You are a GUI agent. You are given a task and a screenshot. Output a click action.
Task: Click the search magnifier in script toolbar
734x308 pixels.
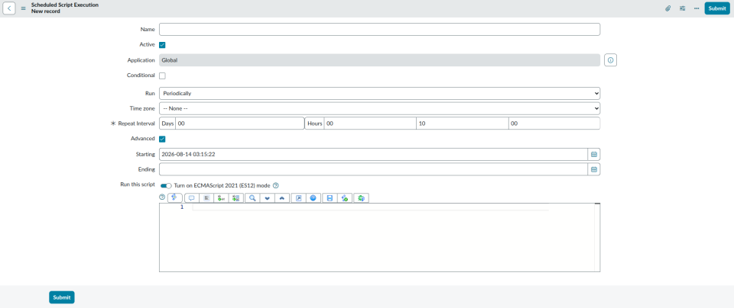coord(252,198)
